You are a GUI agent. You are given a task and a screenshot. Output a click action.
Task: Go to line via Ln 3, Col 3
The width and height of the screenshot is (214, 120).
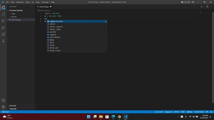pyautogui.click(x=159, y=112)
